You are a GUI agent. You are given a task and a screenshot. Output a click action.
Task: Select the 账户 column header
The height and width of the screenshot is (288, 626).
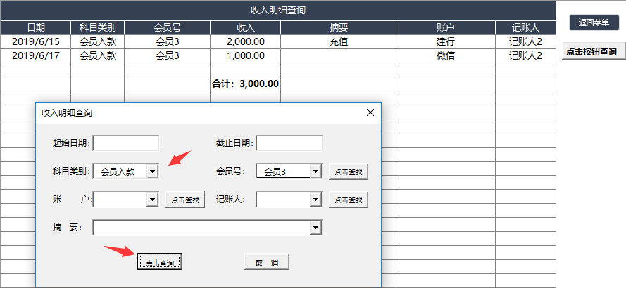446,27
